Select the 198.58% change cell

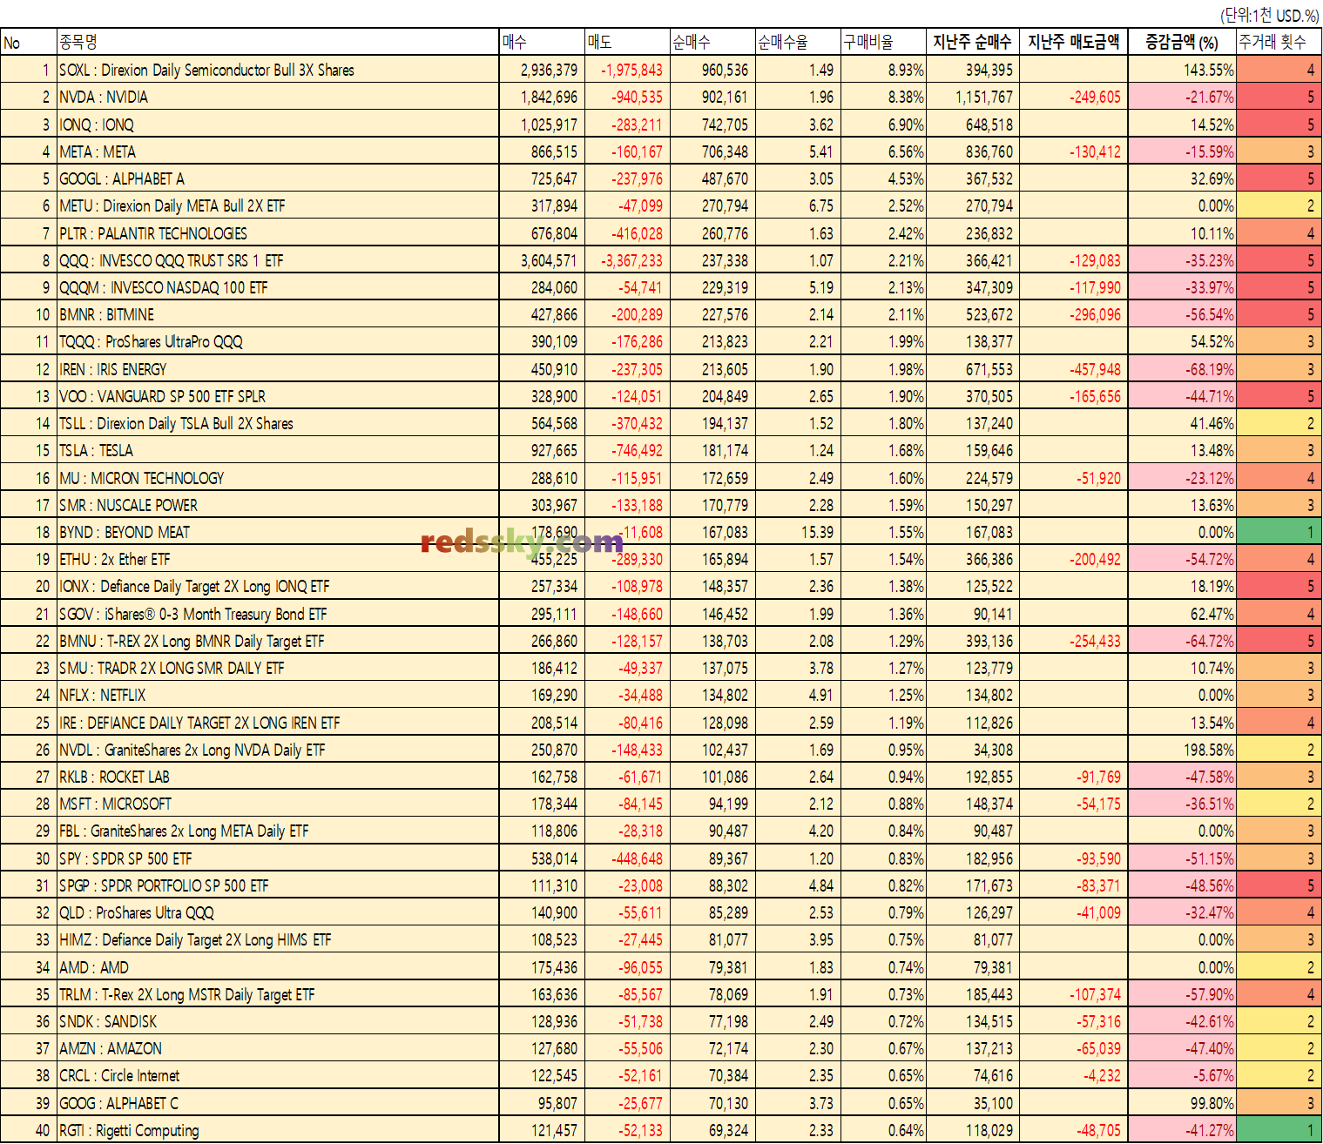tap(1182, 750)
